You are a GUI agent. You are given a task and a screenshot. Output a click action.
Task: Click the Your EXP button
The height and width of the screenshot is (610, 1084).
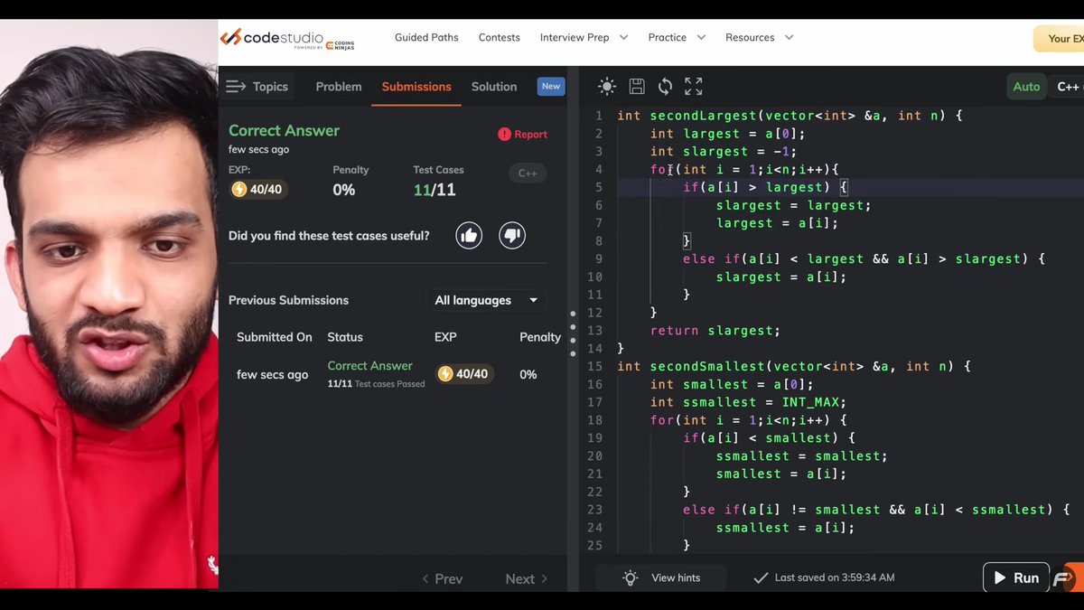[1059, 39]
